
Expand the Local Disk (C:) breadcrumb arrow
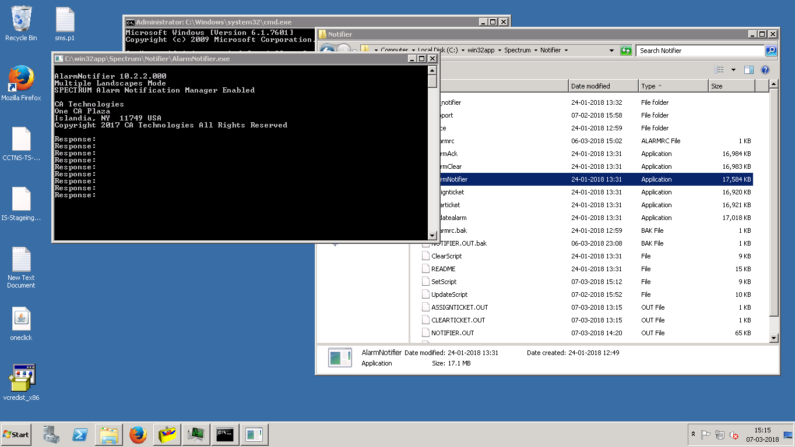pos(462,51)
